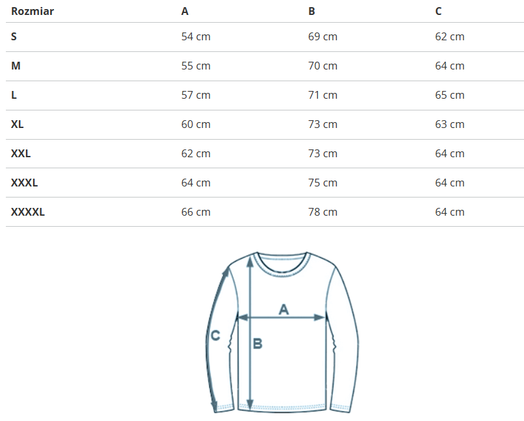The image size is (524, 421).
Task: Select the XXXL size row label
Action: pyautogui.click(x=25, y=183)
